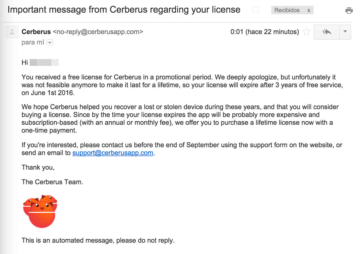The image size is (361, 254).
Task: Click the first paragraph about free license
Action: 182,85
